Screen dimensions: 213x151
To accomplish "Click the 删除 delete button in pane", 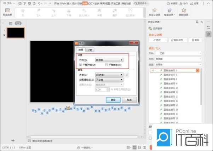I will tap(195, 40).
